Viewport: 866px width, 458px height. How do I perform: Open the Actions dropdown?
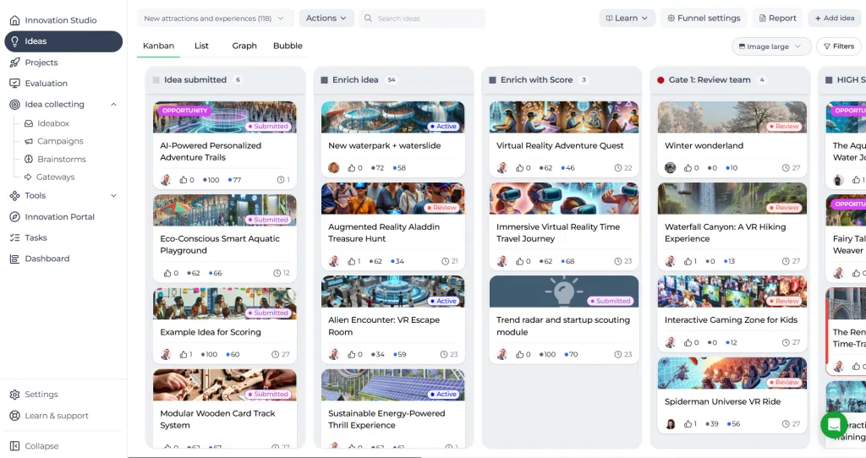tap(326, 19)
